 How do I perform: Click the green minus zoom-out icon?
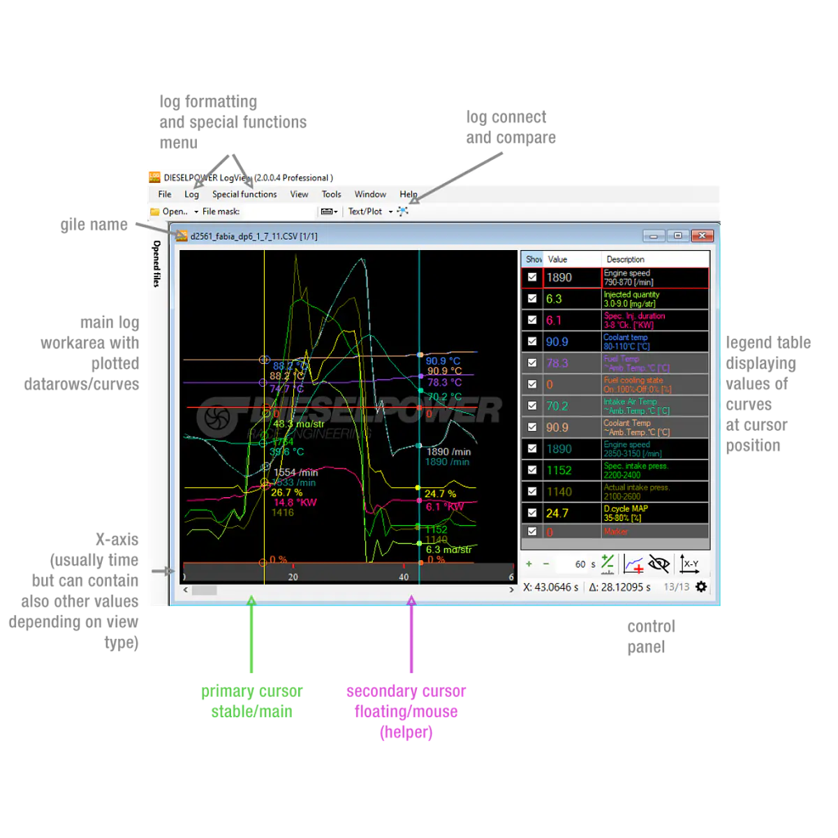546,564
